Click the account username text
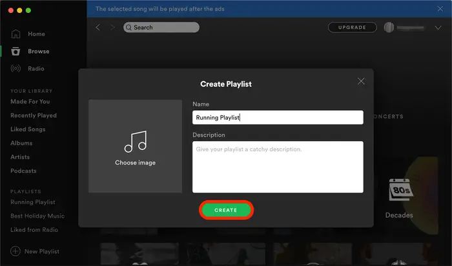The height and width of the screenshot is (266, 452). tap(410, 28)
